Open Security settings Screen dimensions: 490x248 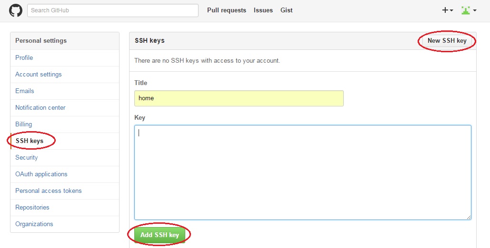(x=27, y=157)
